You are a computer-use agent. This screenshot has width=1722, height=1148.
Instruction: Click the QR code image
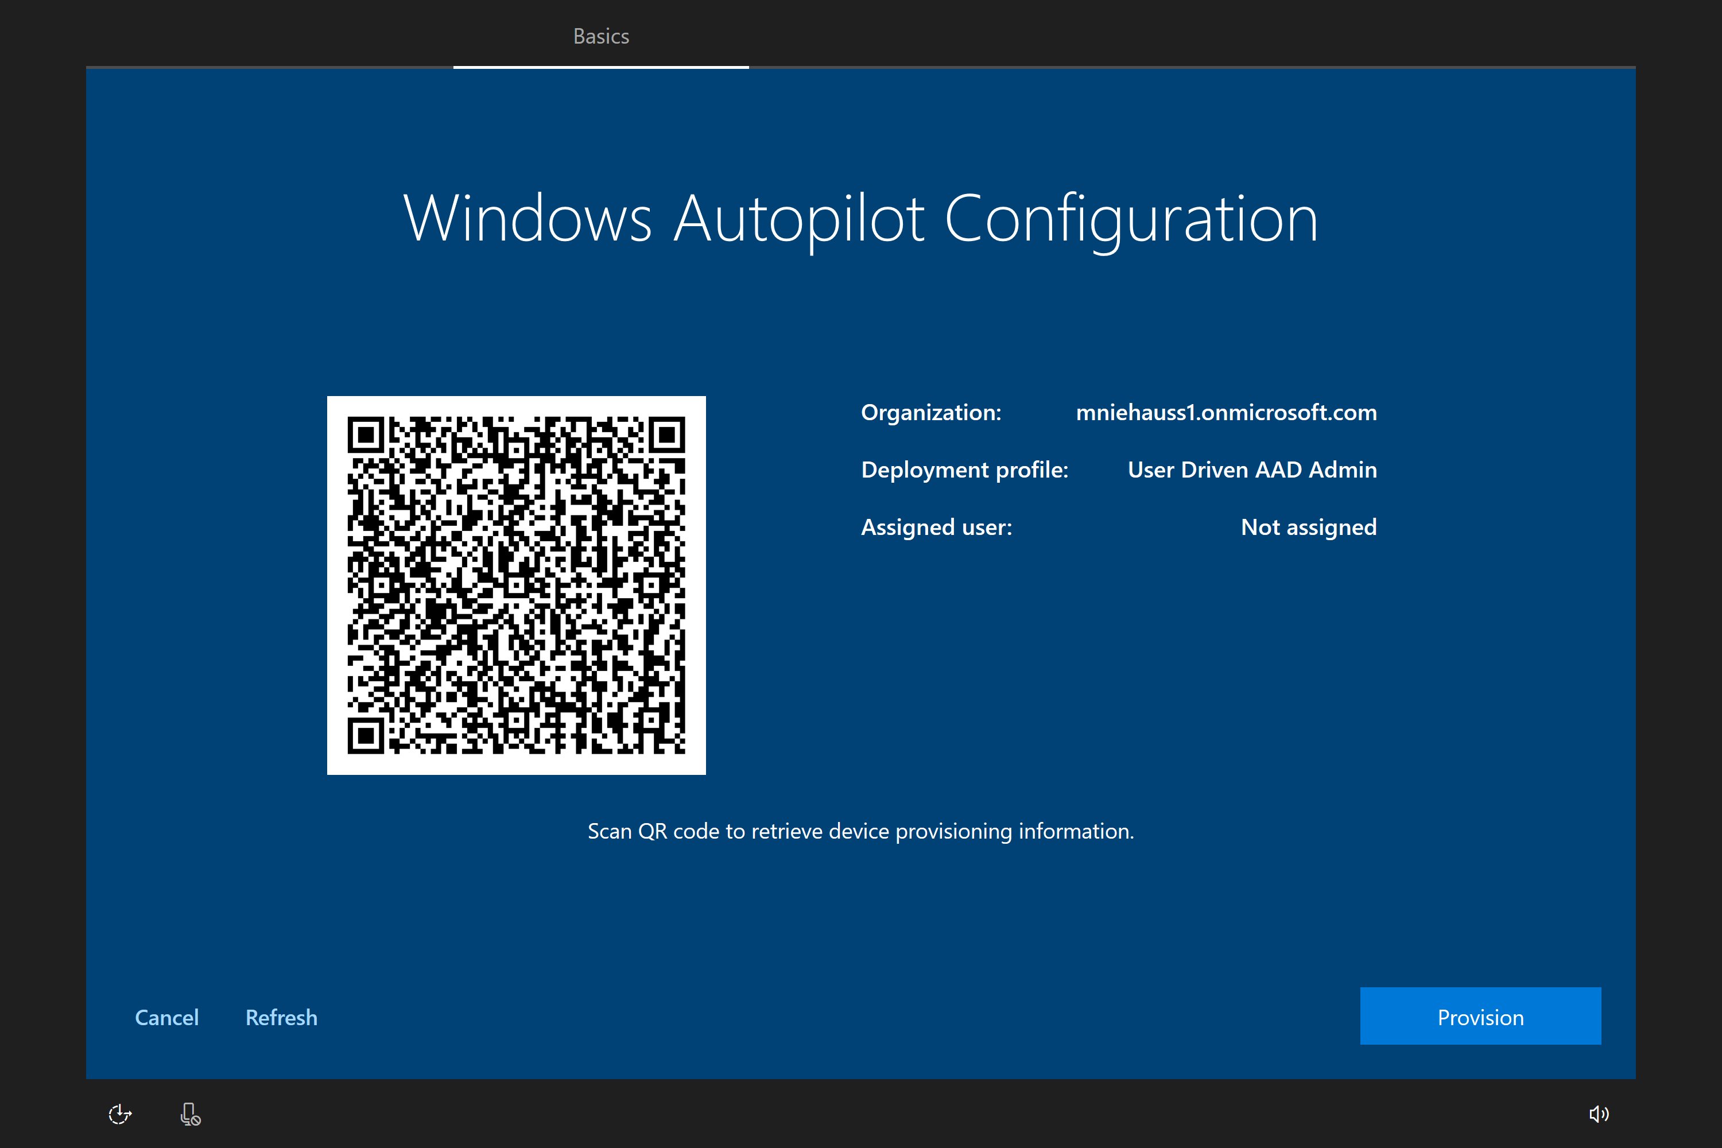point(516,585)
